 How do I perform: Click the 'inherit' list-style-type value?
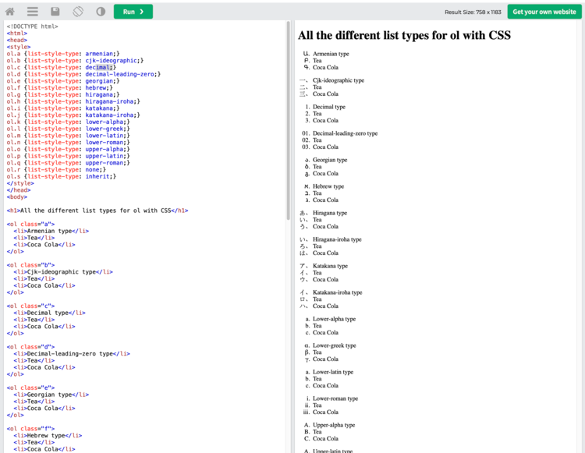pyautogui.click(x=97, y=176)
